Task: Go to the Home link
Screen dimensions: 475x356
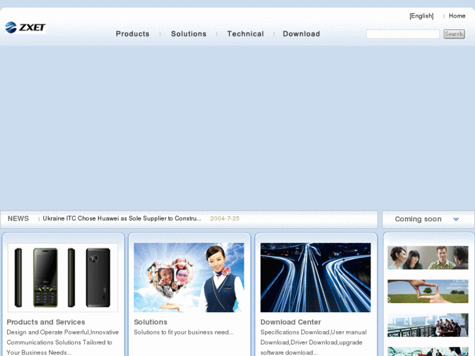Action: [x=457, y=16]
